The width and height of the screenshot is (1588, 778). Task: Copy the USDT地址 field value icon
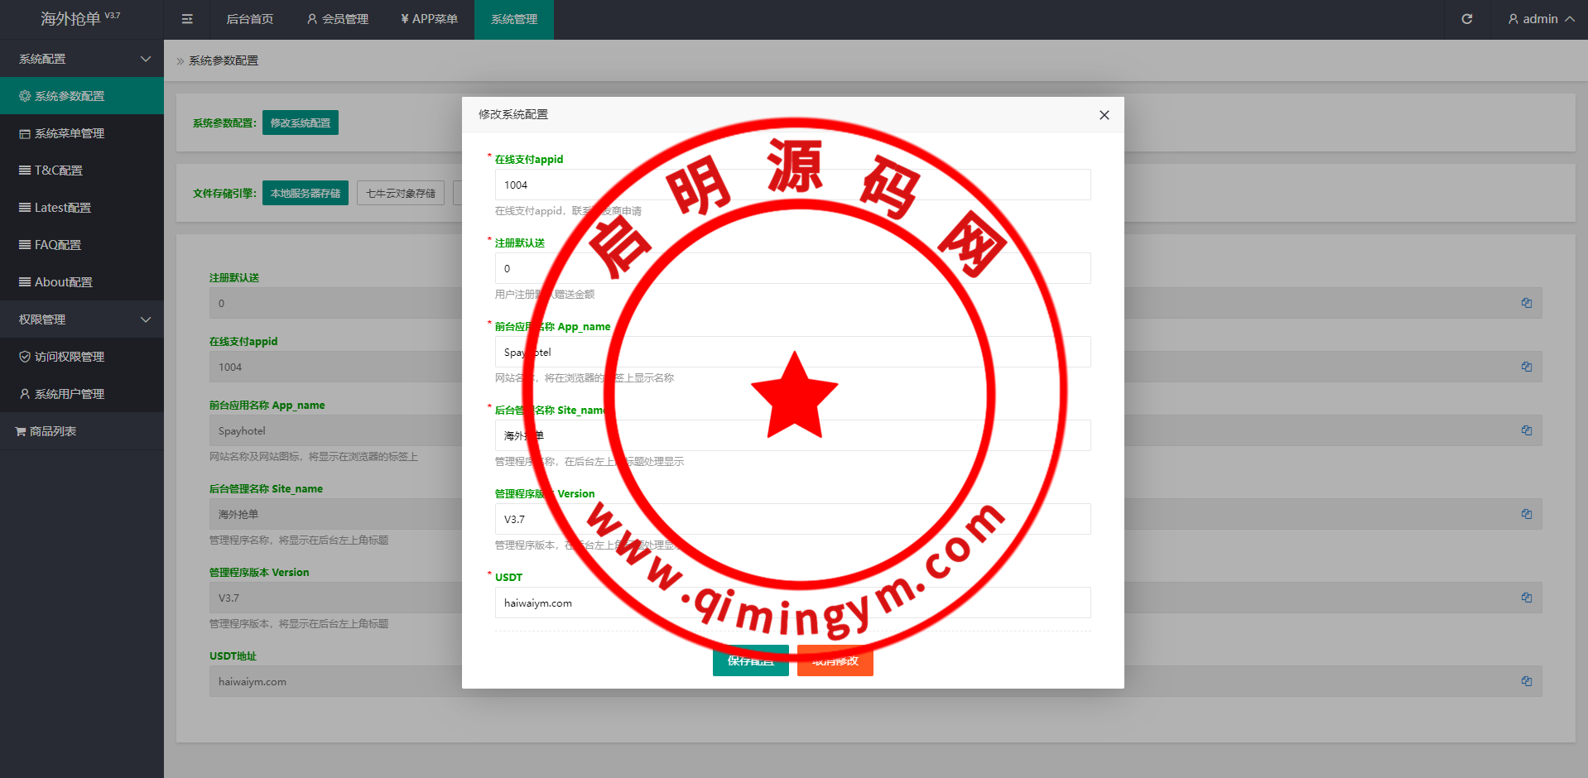pos(1526,681)
